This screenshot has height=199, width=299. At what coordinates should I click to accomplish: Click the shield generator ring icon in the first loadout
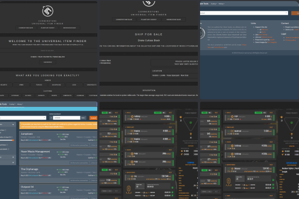coord(132,117)
